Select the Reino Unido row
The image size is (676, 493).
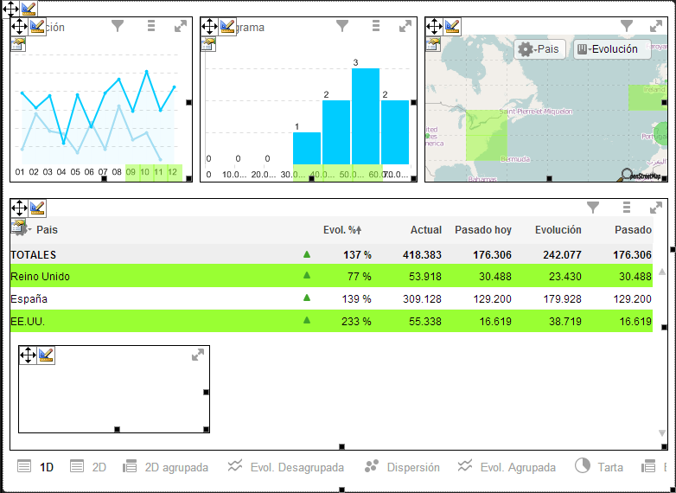point(40,277)
